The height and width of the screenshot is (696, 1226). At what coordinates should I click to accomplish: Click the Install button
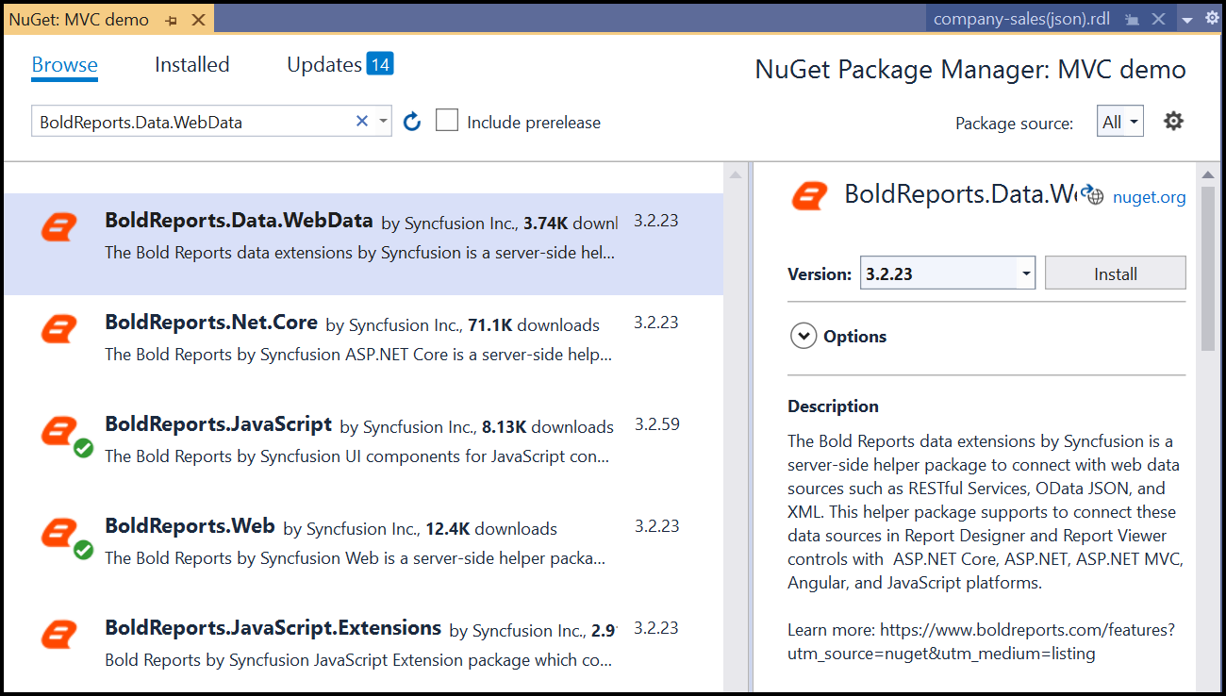1115,274
